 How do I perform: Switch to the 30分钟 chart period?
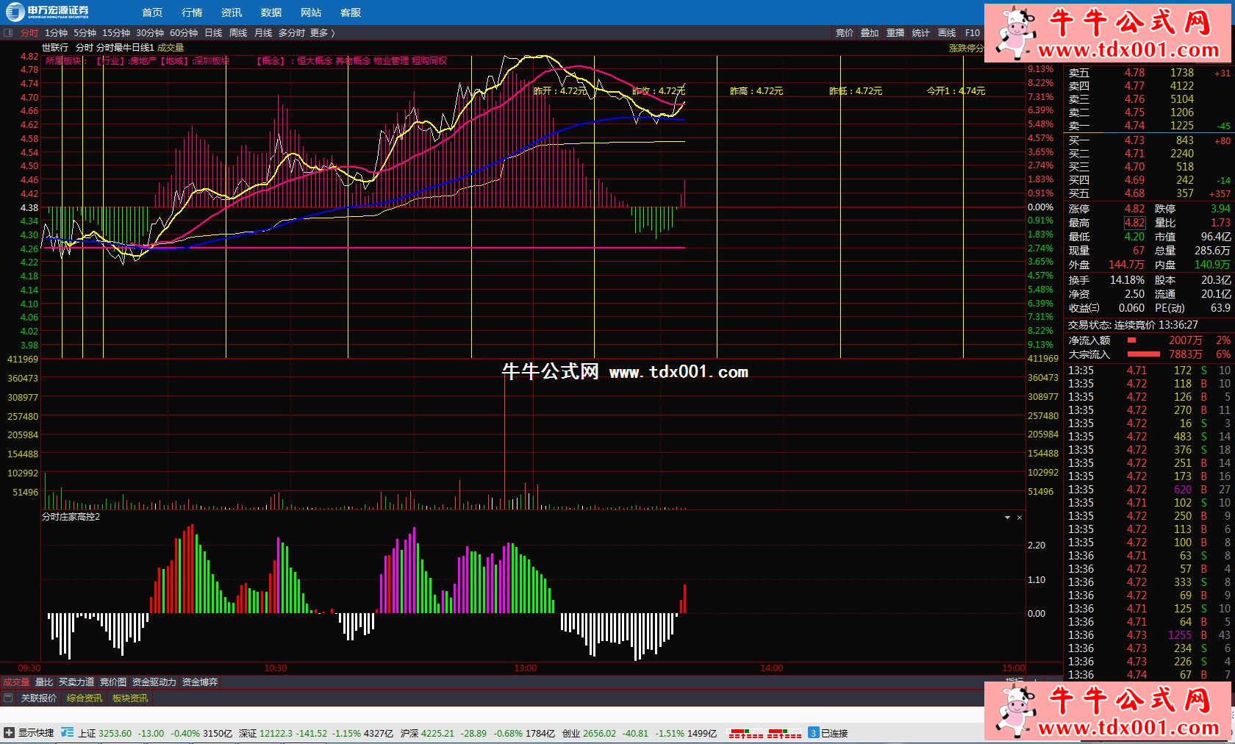click(x=150, y=33)
